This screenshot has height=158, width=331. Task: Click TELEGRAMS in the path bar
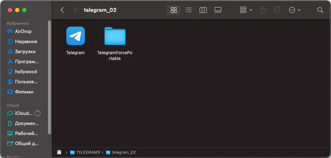click(87, 152)
